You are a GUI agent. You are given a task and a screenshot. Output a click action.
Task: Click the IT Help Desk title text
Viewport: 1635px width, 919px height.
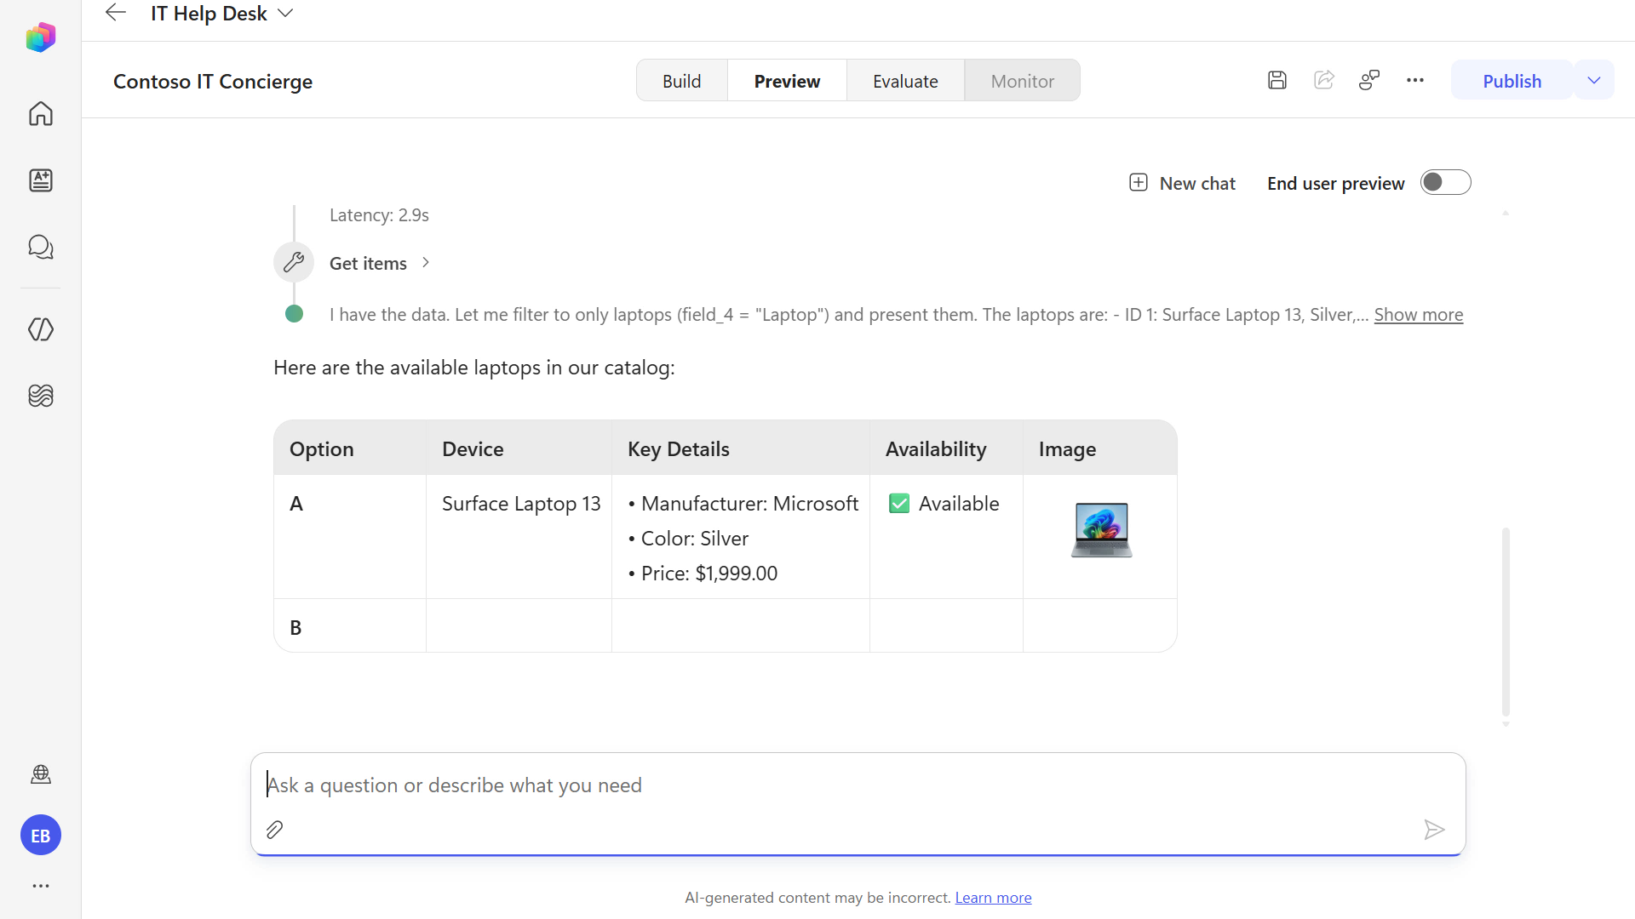pyautogui.click(x=209, y=14)
